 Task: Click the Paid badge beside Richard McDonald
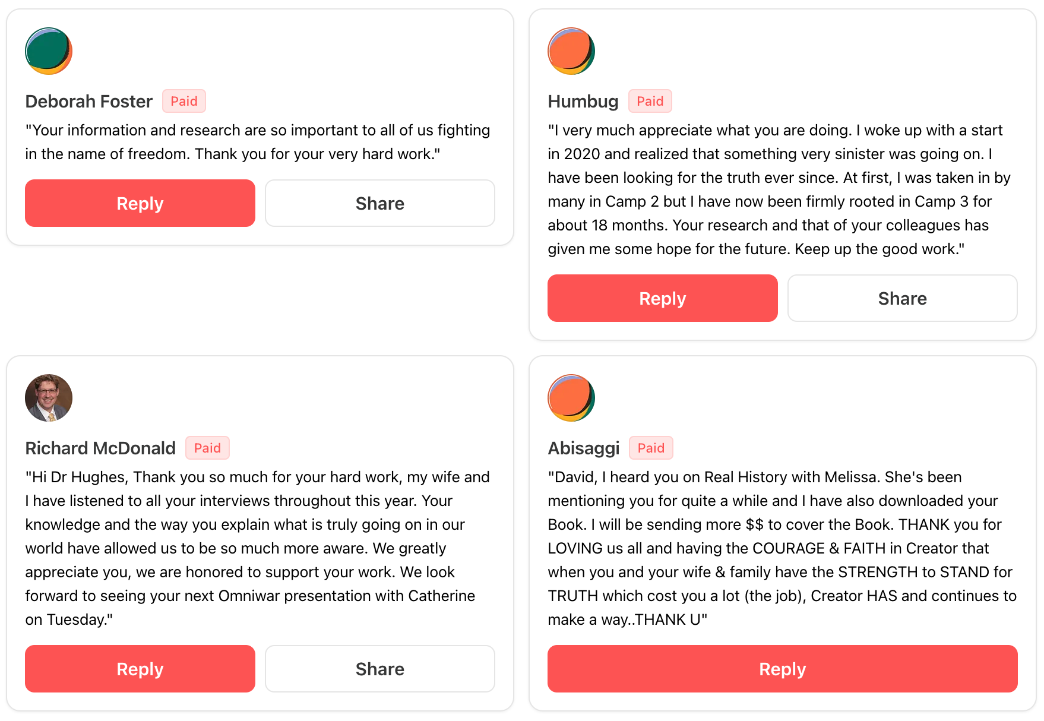207,448
